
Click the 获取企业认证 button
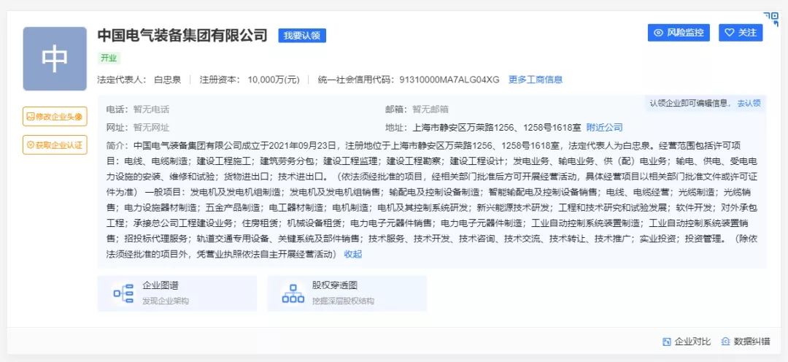55,145
